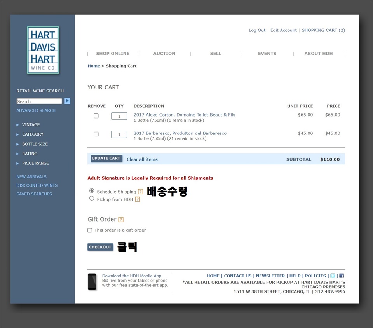Image resolution: width=373 pixels, height=328 pixels.
Task: Open the Auction menu
Action: [164, 54]
